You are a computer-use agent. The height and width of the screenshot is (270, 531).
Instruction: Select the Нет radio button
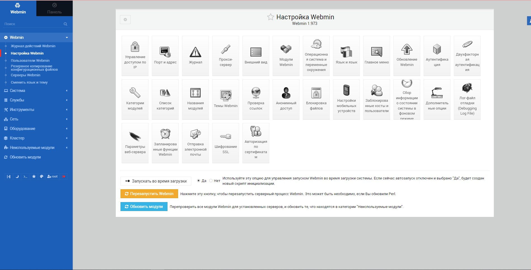[x=211, y=181]
